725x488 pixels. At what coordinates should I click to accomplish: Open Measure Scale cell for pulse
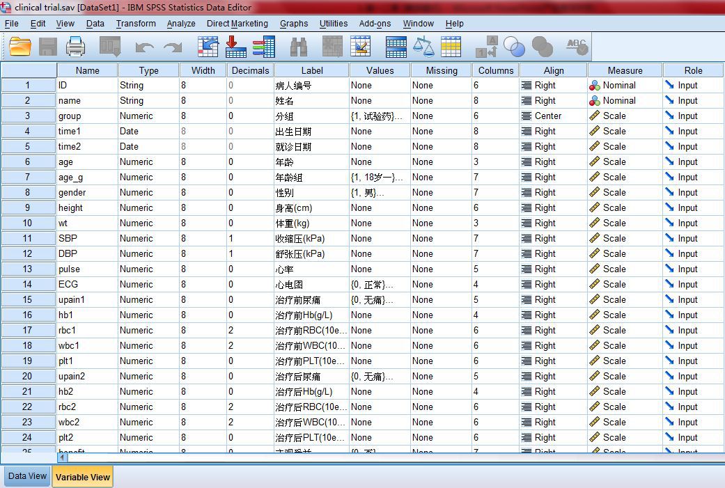point(625,269)
